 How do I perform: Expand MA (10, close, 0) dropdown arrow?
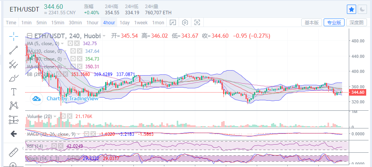coord(65,51)
